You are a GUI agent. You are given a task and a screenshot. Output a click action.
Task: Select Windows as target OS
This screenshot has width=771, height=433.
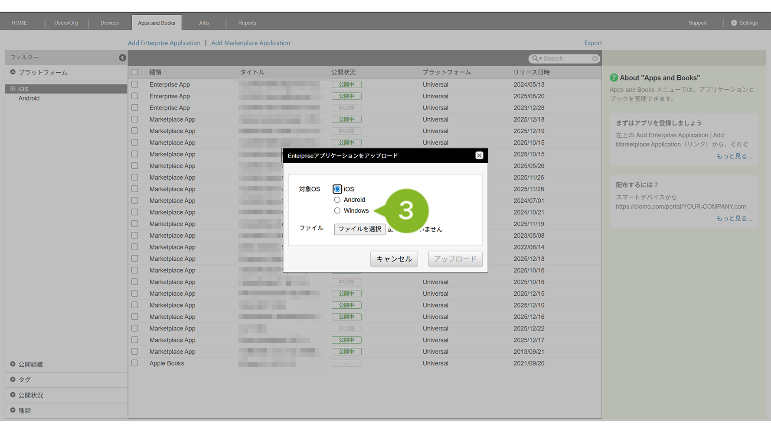pos(337,211)
